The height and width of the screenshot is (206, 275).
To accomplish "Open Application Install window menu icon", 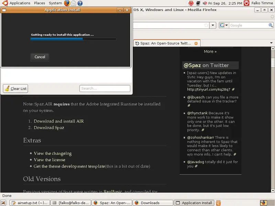I will [x=4, y=10].
